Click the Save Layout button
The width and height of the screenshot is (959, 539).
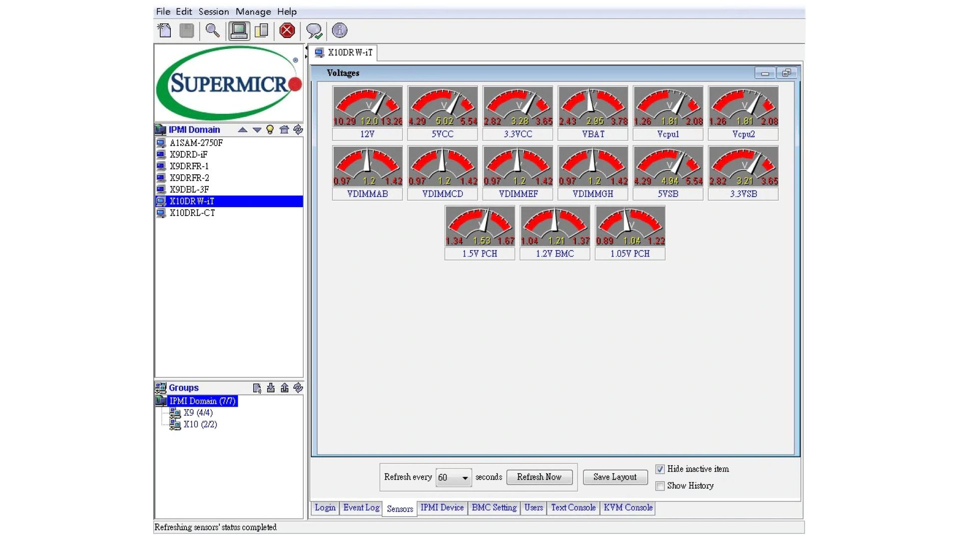[x=615, y=477]
